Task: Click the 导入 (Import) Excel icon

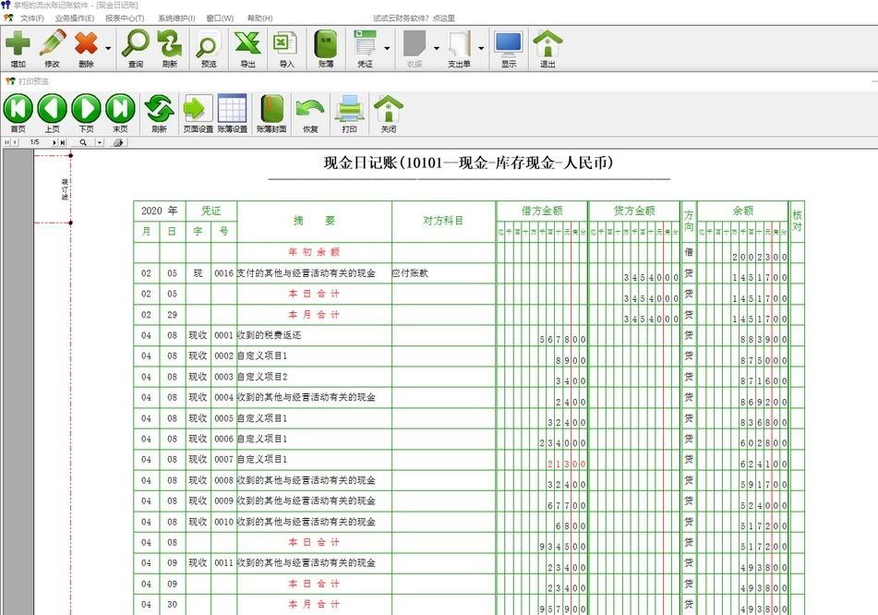Action: [x=286, y=44]
